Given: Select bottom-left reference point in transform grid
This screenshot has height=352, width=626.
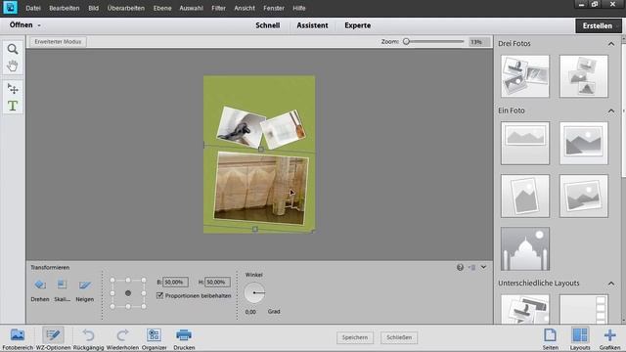Looking at the screenshot, I should point(112,306).
